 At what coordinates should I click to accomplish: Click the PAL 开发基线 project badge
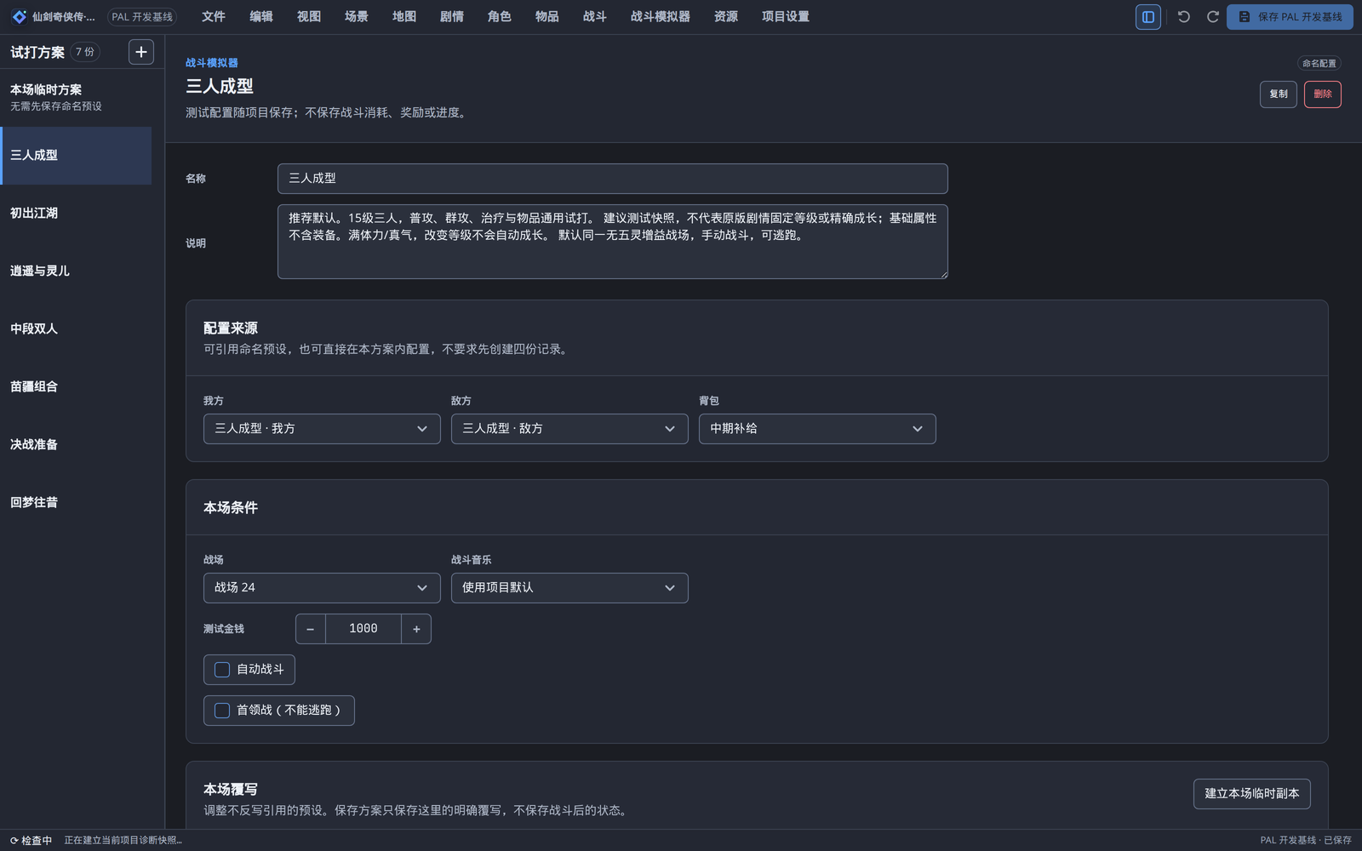[x=142, y=17]
